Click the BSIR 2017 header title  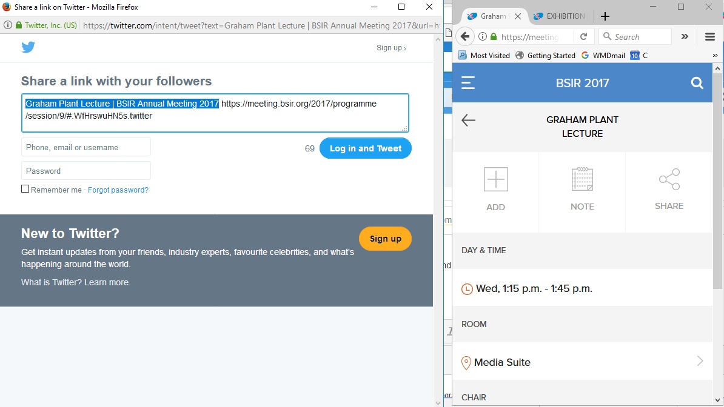[x=582, y=83]
